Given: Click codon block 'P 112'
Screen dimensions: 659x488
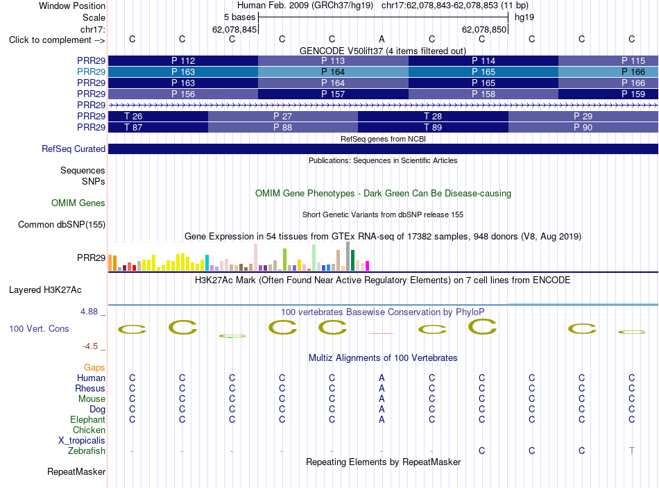Looking at the screenshot, I should point(183,60).
